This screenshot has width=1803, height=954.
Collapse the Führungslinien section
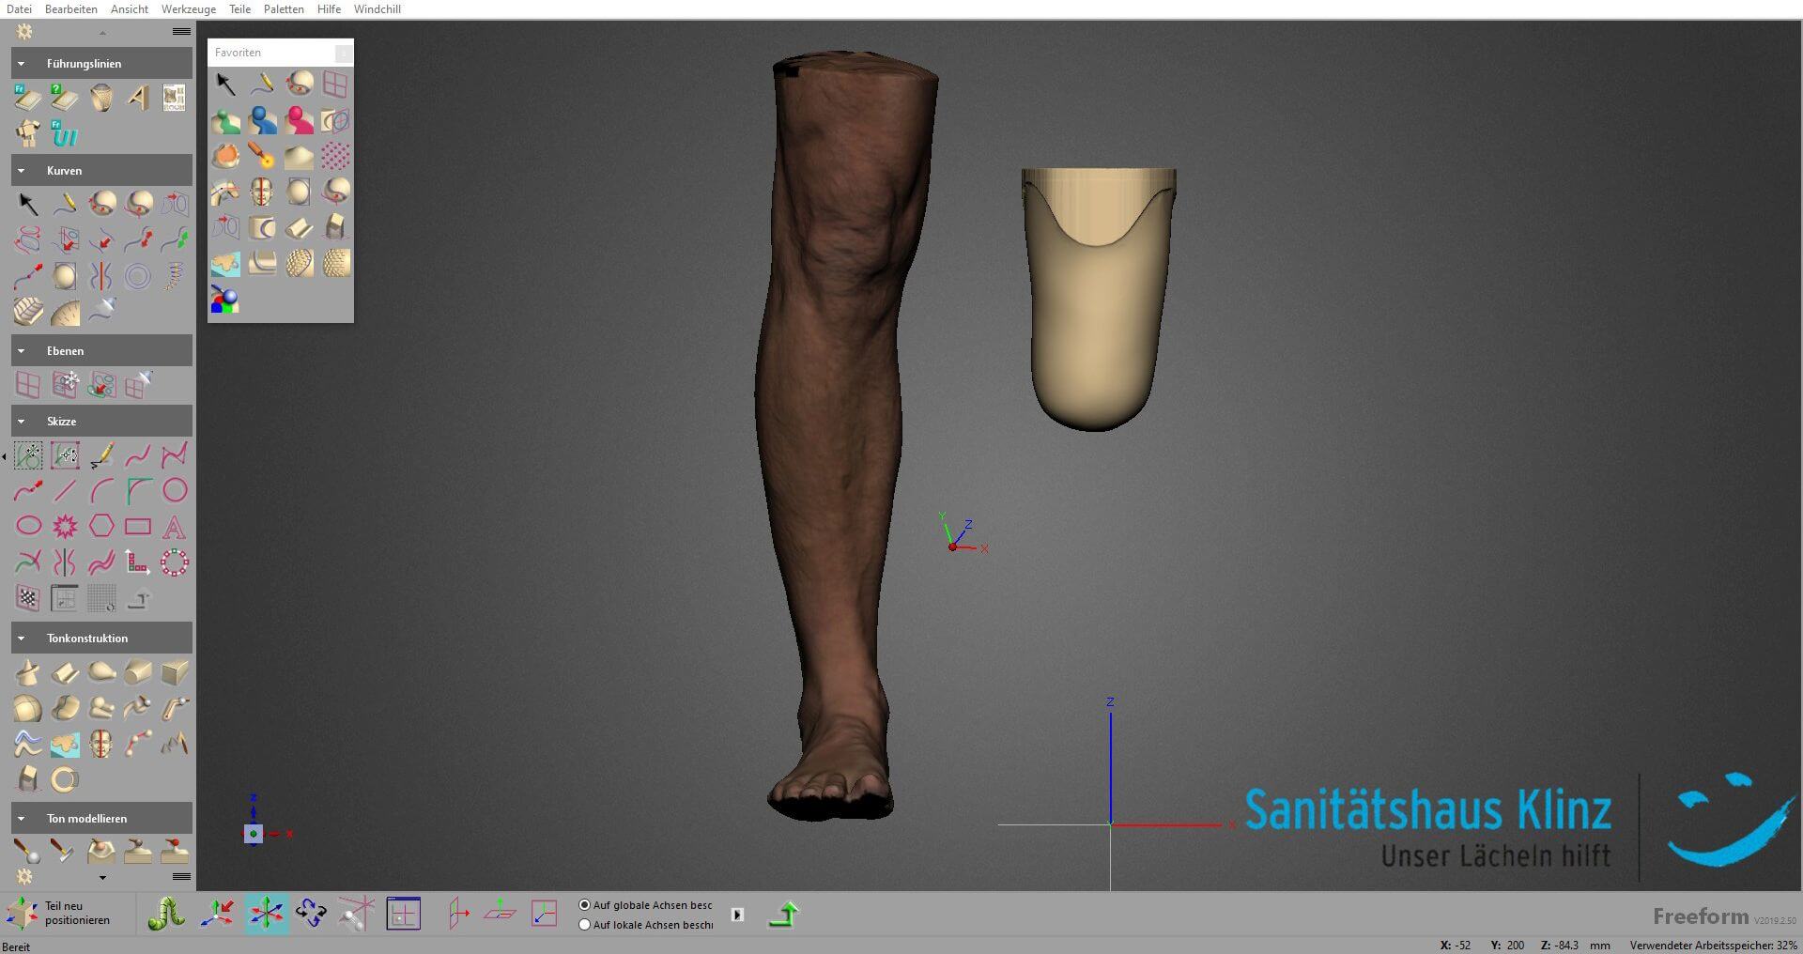22,64
